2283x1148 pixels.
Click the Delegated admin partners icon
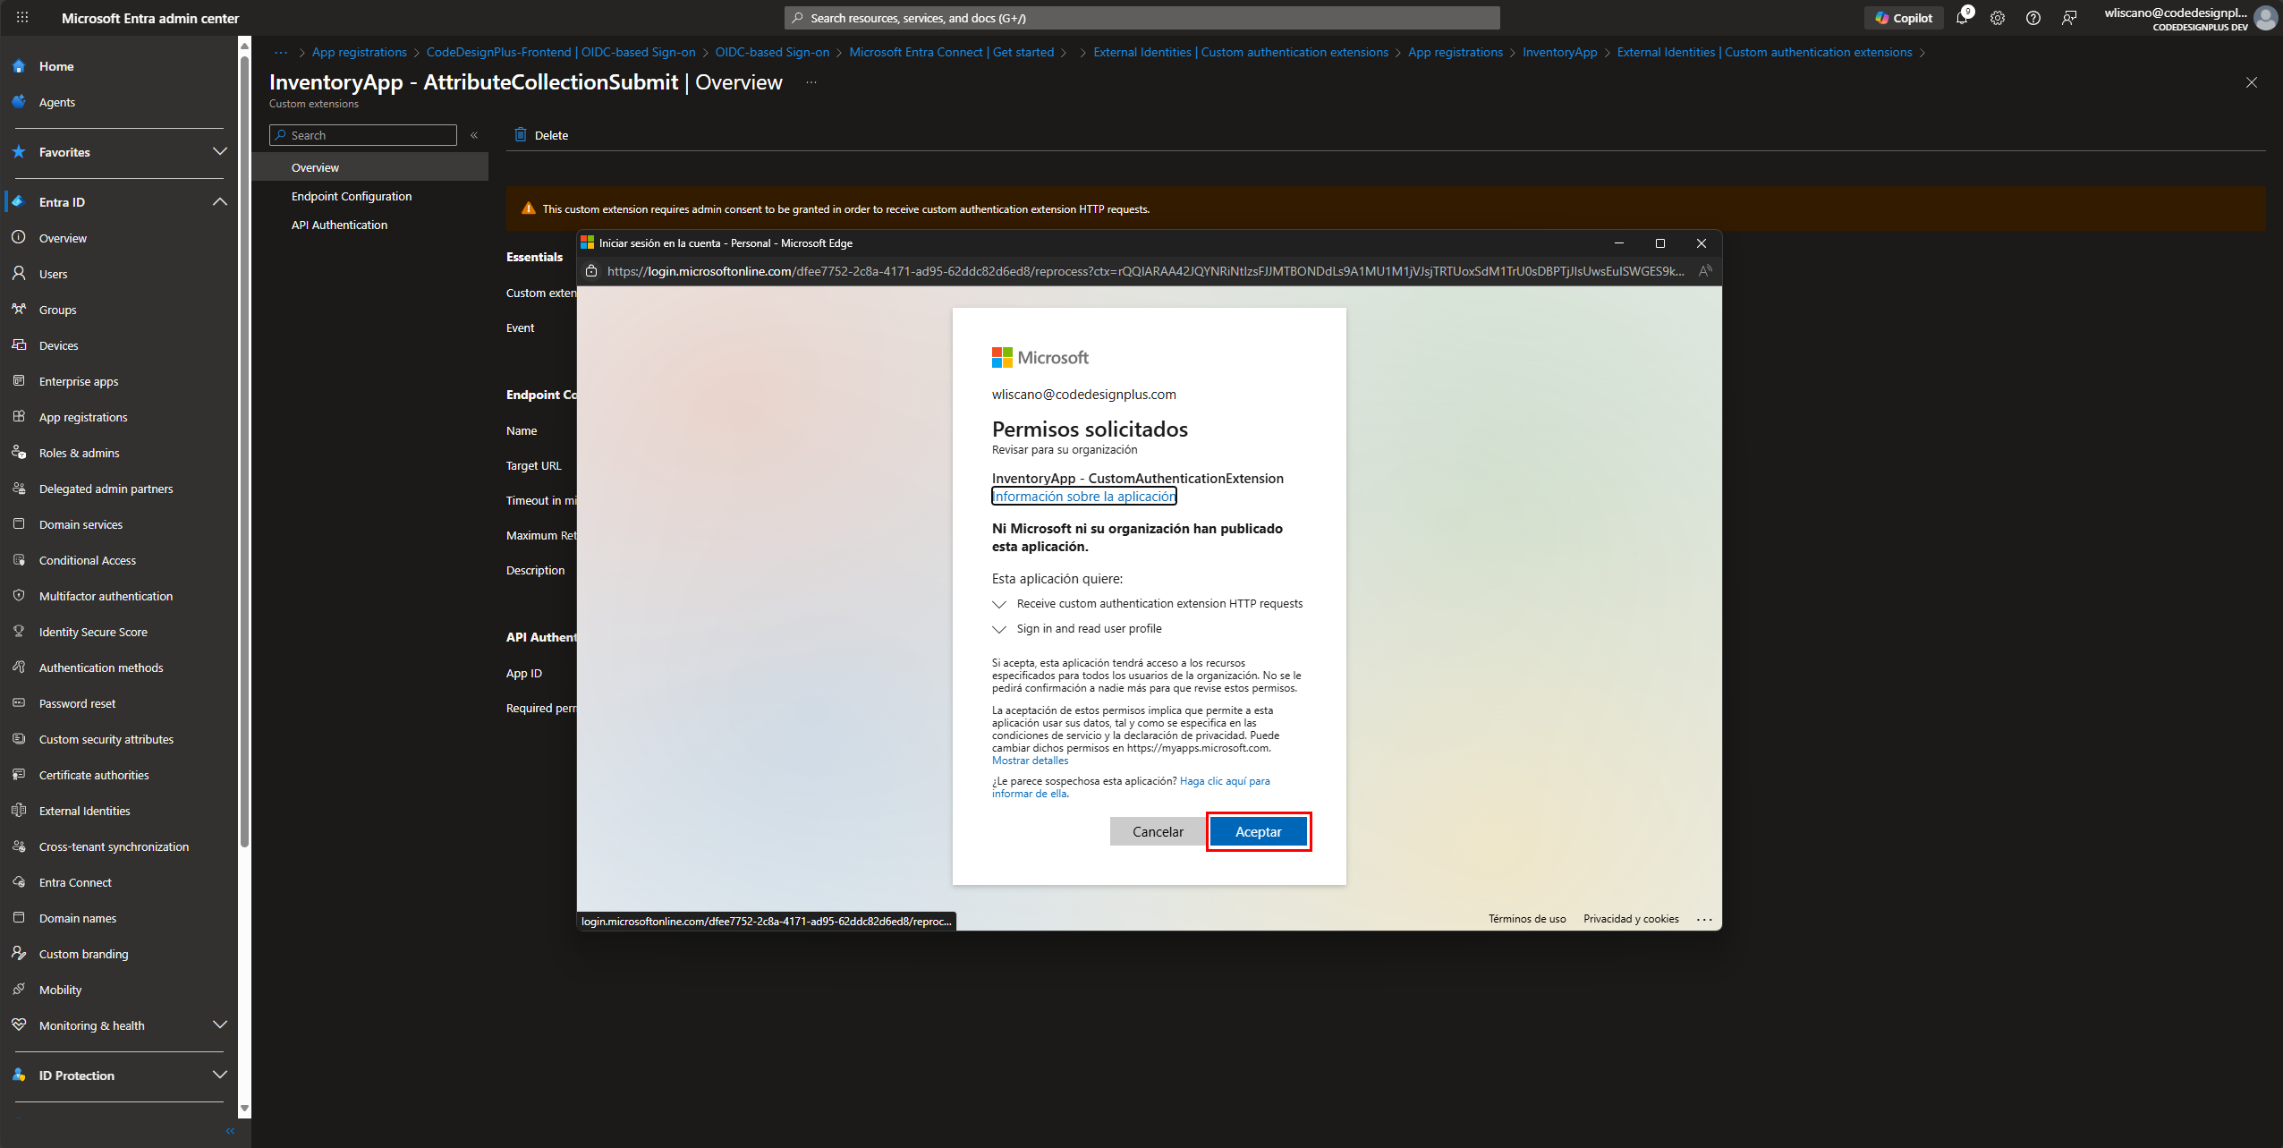(19, 489)
